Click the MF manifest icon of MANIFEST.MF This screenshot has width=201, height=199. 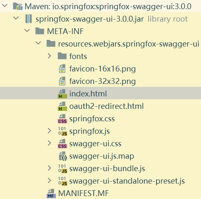[51, 194]
